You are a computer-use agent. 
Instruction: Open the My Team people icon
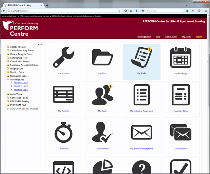[102, 95]
